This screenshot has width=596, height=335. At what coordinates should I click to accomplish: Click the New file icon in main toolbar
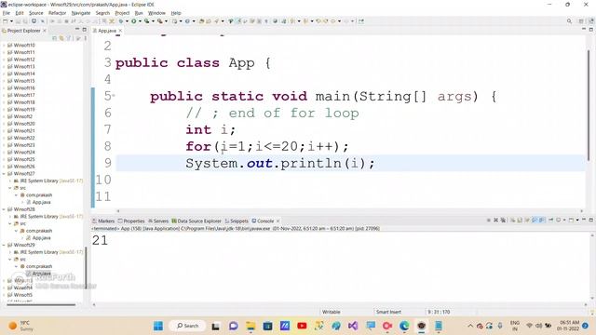[x=6, y=21]
